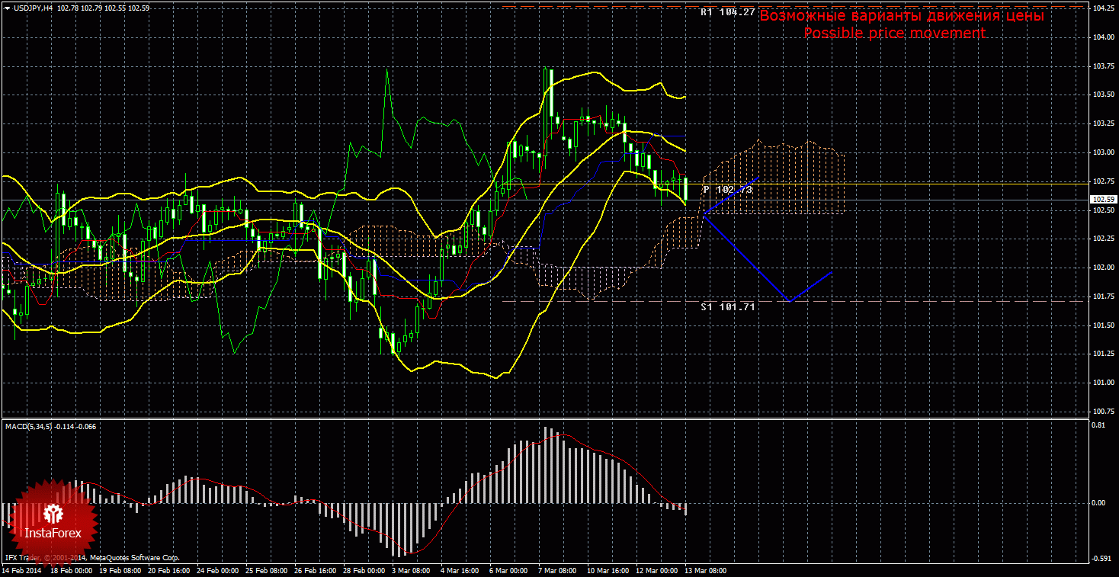Click the 28 Feb 00:00 time label

coord(365,570)
